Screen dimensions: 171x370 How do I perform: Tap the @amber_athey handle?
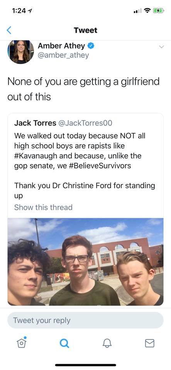click(x=63, y=55)
